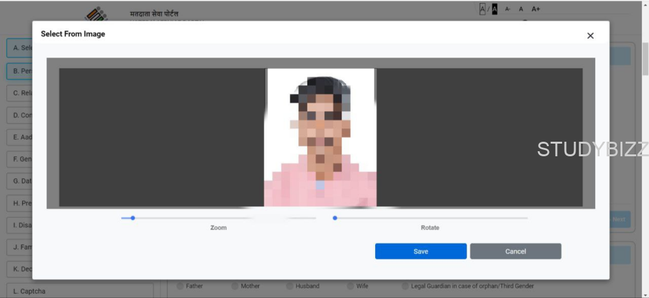Increase font size with A+ icon
The image size is (649, 298).
536,9
